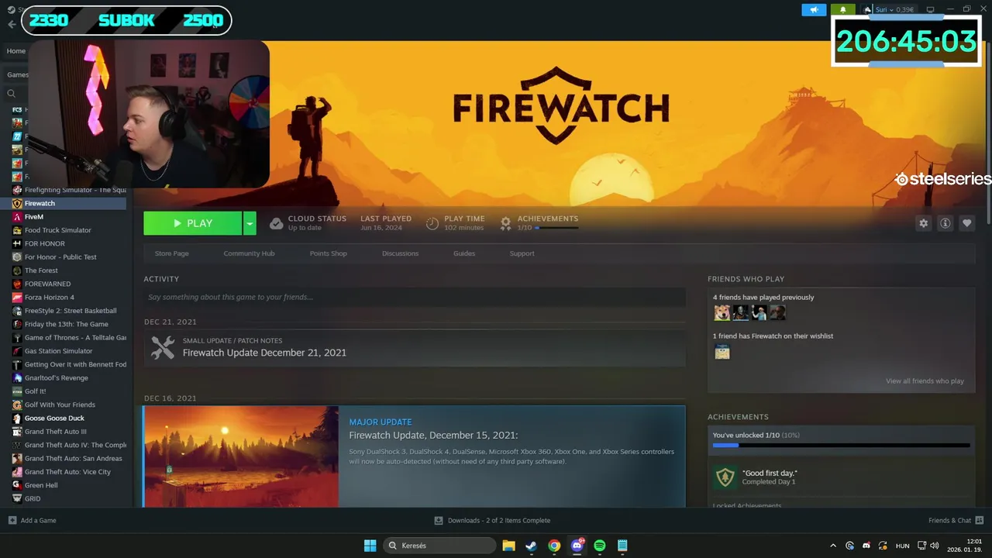Click the "Add a Game" label
Image resolution: width=992 pixels, height=558 pixels.
(x=38, y=520)
